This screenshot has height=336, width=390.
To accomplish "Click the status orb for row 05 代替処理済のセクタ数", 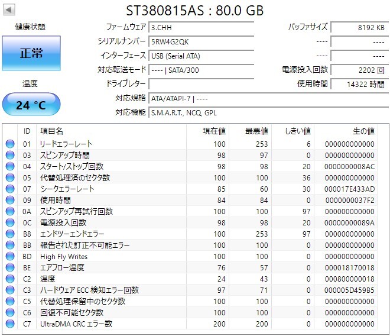I will 10,177.
